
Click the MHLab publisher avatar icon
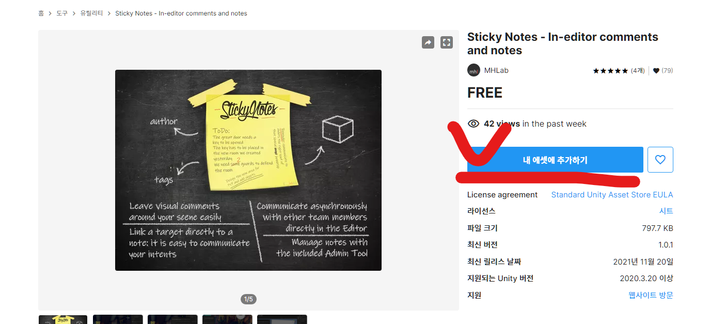tap(474, 70)
